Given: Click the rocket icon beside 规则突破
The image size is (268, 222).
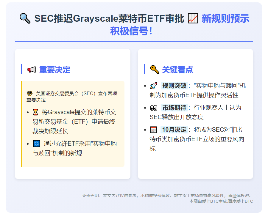Looking at the screenshot, I should 153,86.
